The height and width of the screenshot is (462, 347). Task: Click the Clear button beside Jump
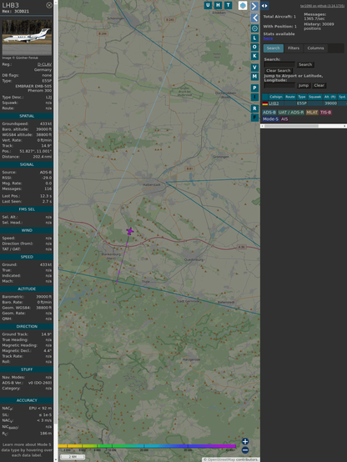[319, 85]
